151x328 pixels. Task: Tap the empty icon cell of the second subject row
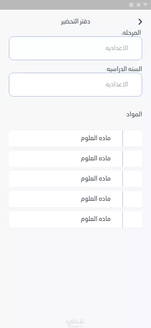[x=132, y=159]
